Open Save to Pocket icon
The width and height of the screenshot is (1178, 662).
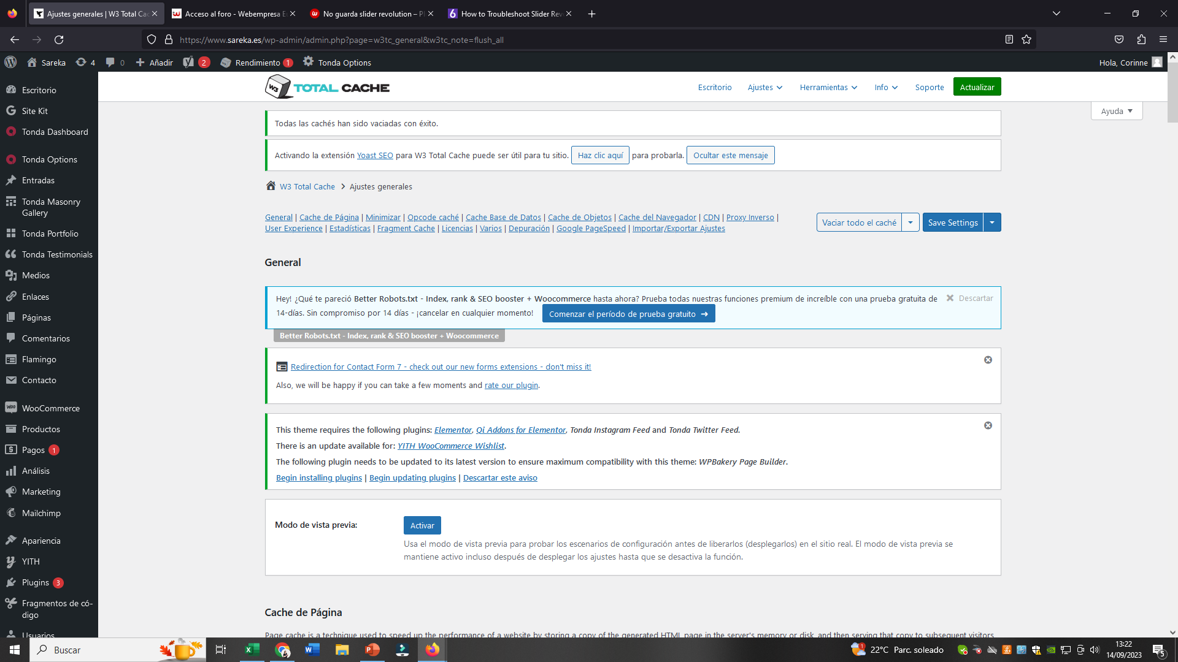(x=1119, y=40)
